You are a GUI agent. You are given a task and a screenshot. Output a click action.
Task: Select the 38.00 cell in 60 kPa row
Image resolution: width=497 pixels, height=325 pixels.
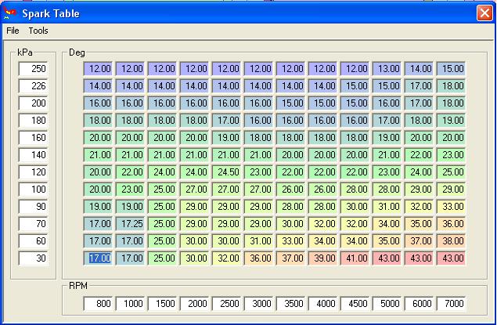click(x=452, y=241)
